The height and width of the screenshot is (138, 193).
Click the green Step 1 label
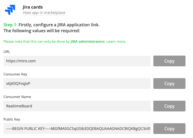pyautogui.click(x=10, y=25)
